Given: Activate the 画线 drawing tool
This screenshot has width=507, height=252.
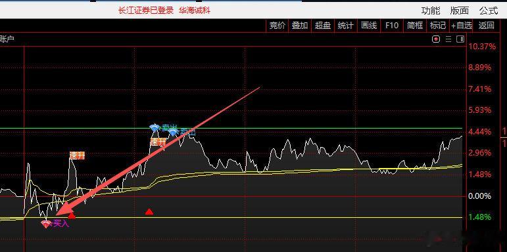Looking at the screenshot, I should coord(369,26).
